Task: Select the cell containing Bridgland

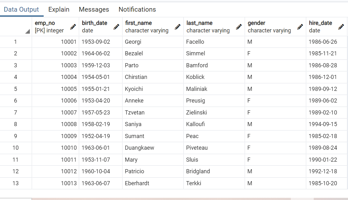Action: [197, 171]
